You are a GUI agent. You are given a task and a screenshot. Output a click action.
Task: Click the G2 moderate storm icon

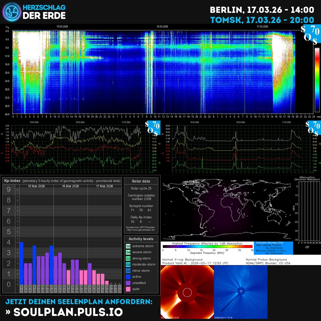128,264
